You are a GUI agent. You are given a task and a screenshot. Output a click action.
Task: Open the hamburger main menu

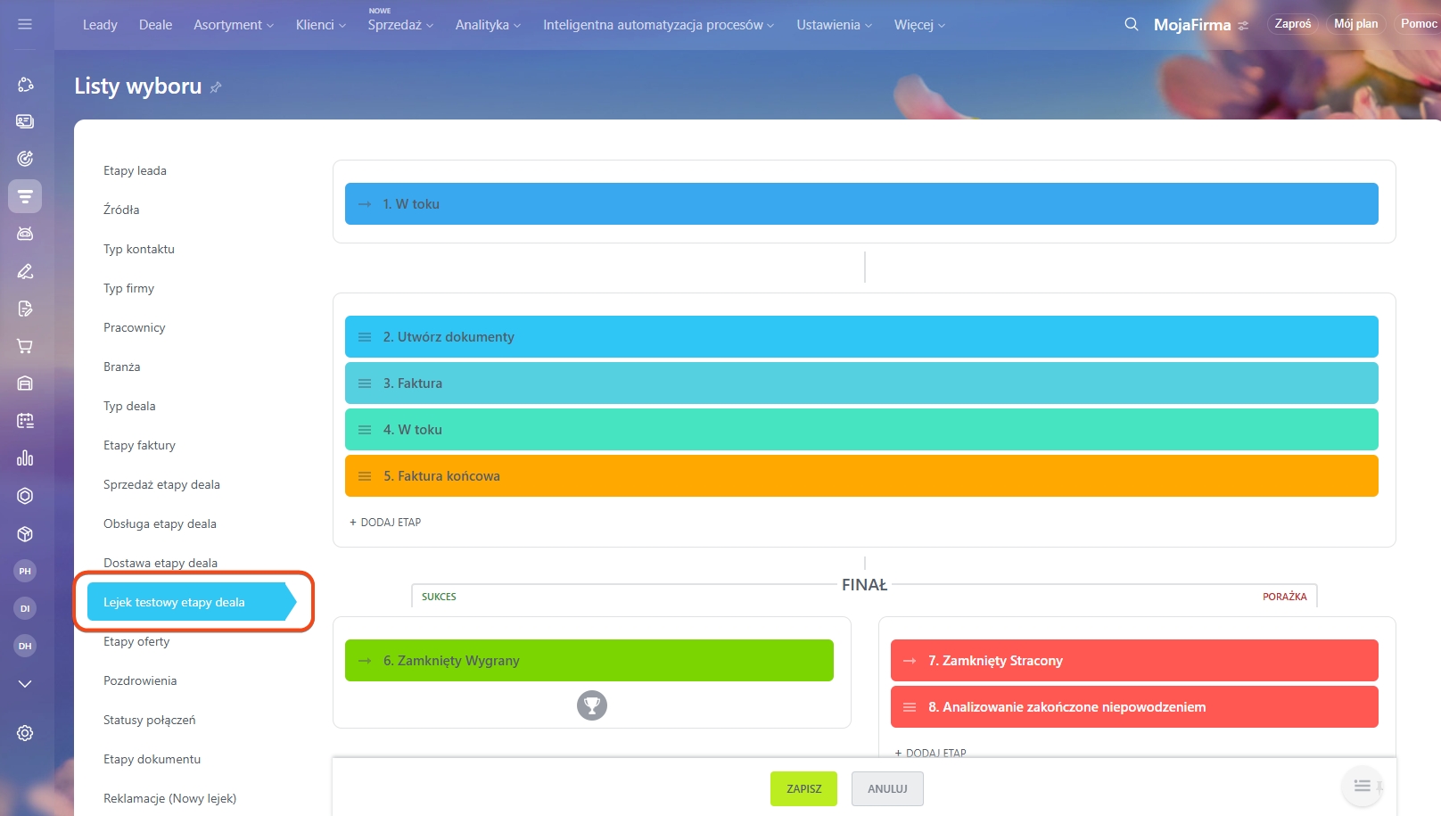(x=25, y=24)
